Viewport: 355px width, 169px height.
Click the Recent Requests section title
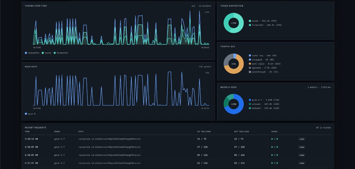pyautogui.click(x=35, y=128)
